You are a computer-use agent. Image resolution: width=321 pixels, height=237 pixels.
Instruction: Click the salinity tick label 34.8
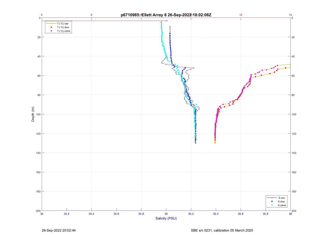(141, 214)
